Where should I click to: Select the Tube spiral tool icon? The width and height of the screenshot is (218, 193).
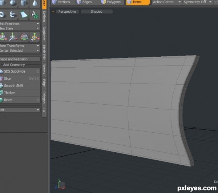pos(13,15)
